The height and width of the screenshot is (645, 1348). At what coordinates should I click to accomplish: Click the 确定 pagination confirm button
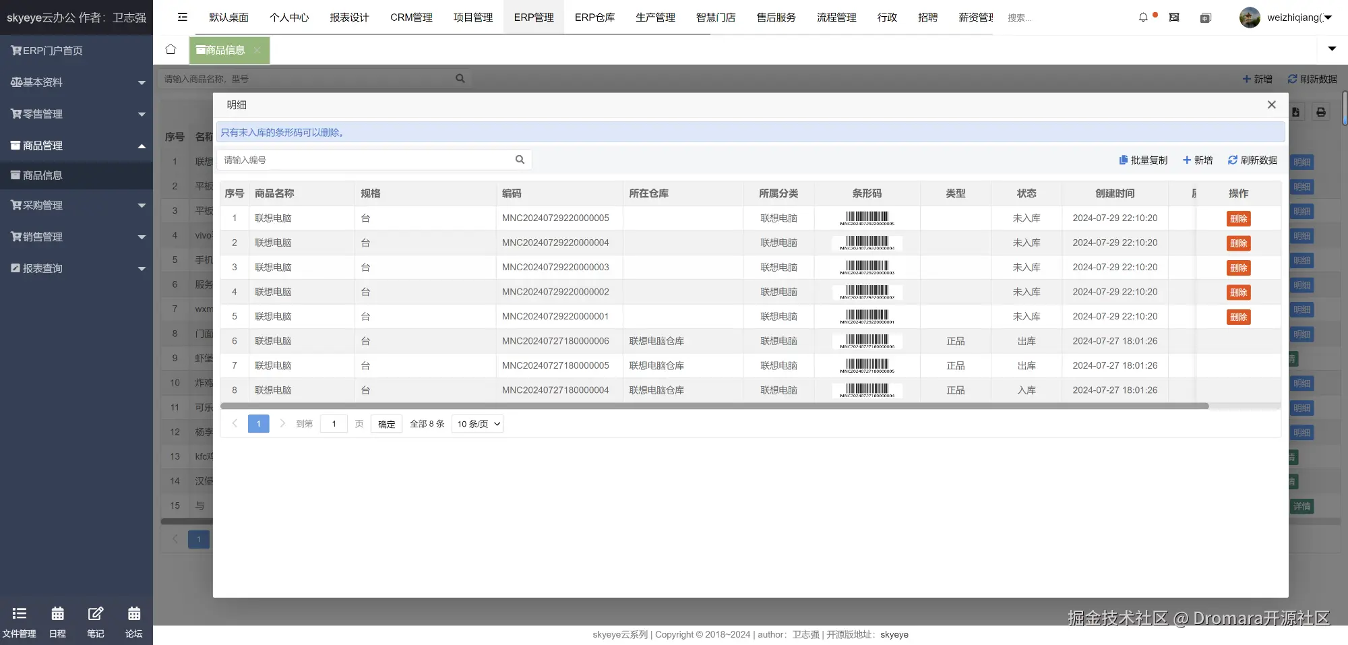(386, 424)
